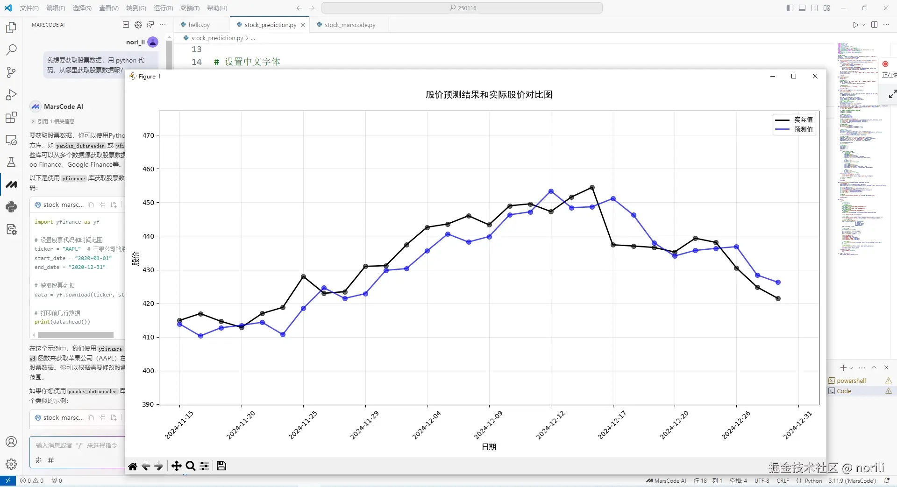Viewport: 897px width, 487px height.
Task: Open the run button dropdown arrow
Action: click(863, 25)
